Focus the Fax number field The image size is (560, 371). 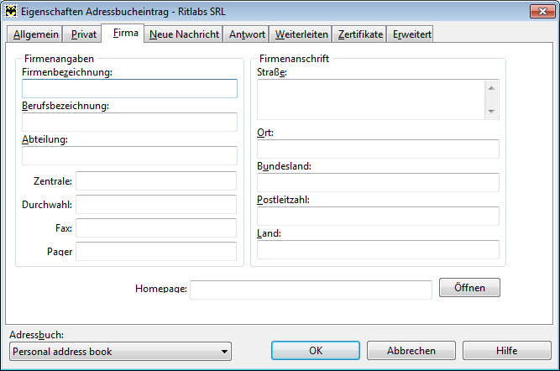point(156,227)
